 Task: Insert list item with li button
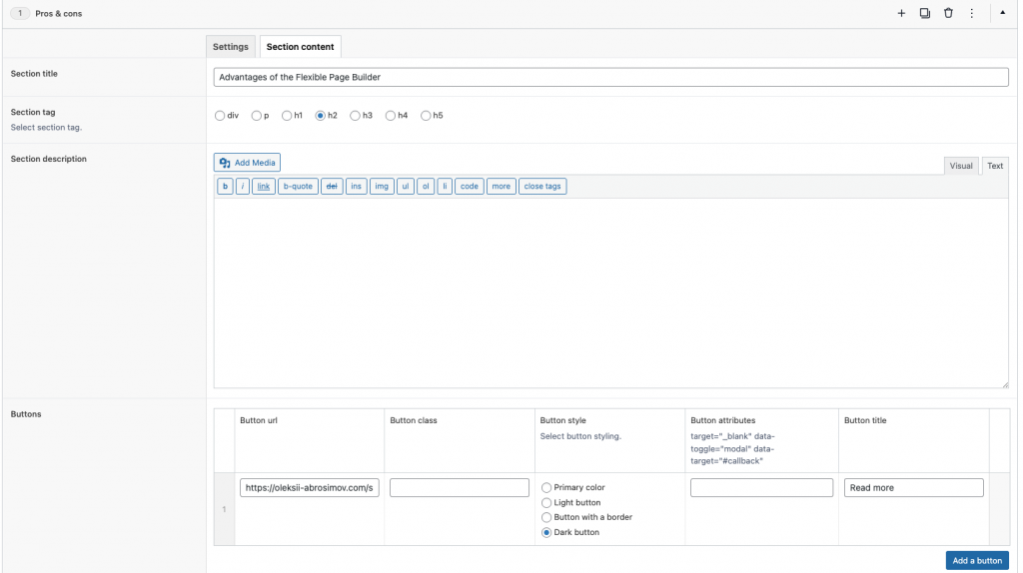click(445, 187)
